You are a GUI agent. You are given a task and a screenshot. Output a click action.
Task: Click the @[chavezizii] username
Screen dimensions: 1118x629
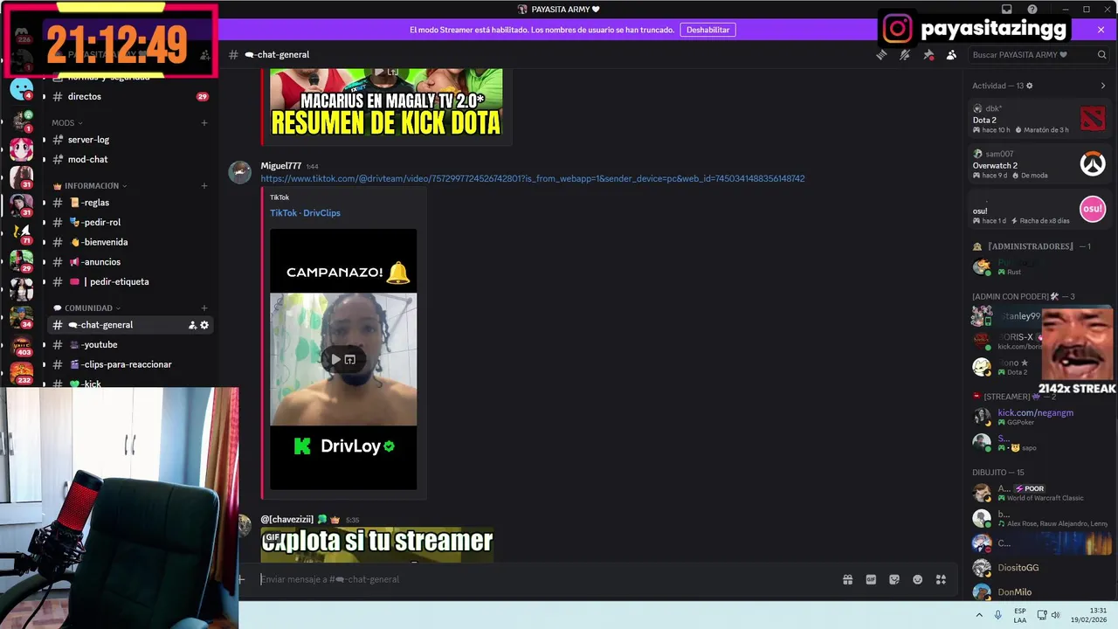(x=287, y=519)
